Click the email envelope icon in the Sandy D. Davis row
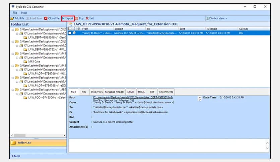The height and width of the screenshot is (162, 280). pyautogui.click(x=74, y=33)
